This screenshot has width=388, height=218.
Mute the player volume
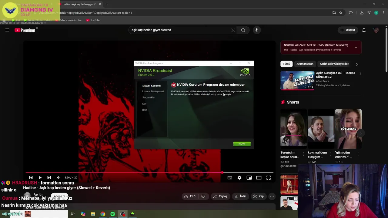pyautogui.click(x=58, y=178)
